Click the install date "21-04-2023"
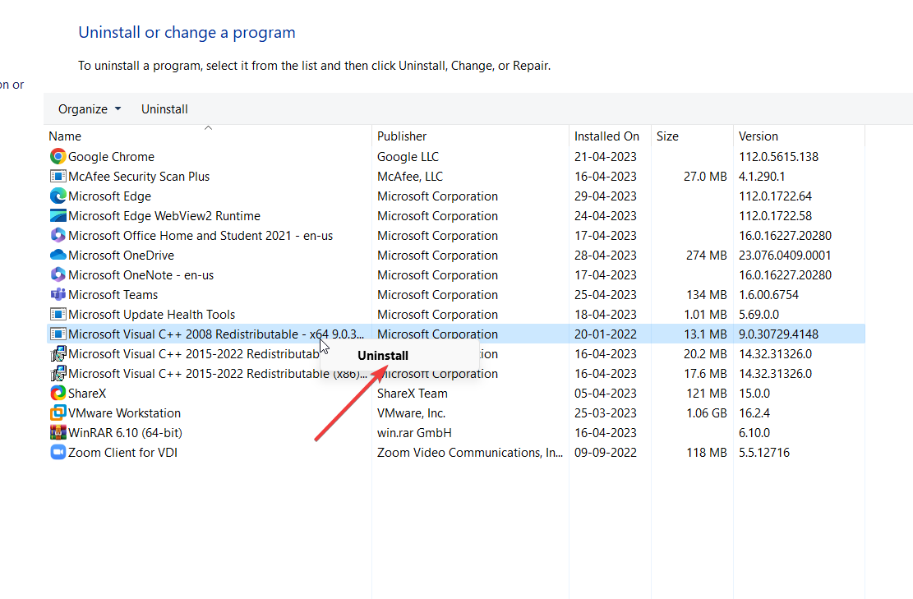The height and width of the screenshot is (599, 913). (x=606, y=157)
